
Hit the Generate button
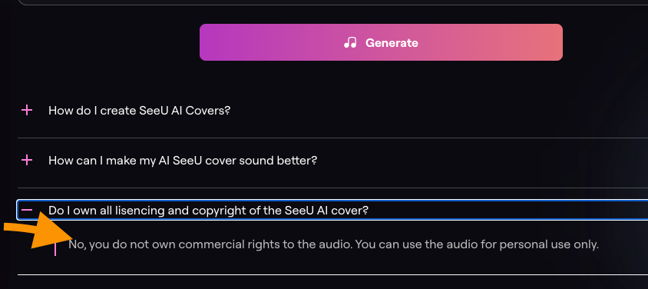(x=381, y=42)
